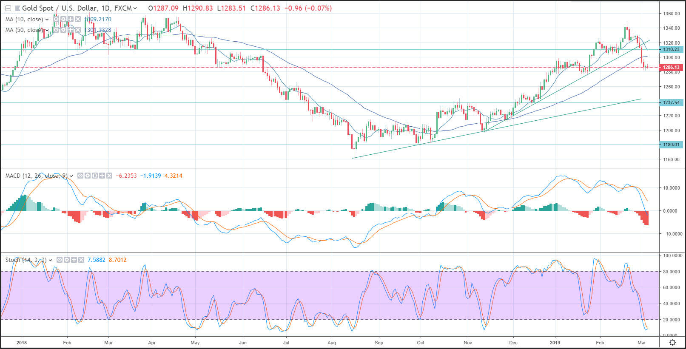Remove the Stoch indicator
Viewport: 686px width, 349px height.
pos(81,260)
